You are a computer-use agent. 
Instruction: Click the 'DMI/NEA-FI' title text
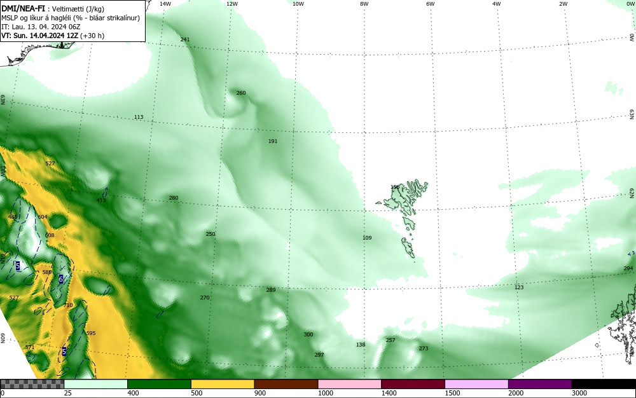(23, 8)
